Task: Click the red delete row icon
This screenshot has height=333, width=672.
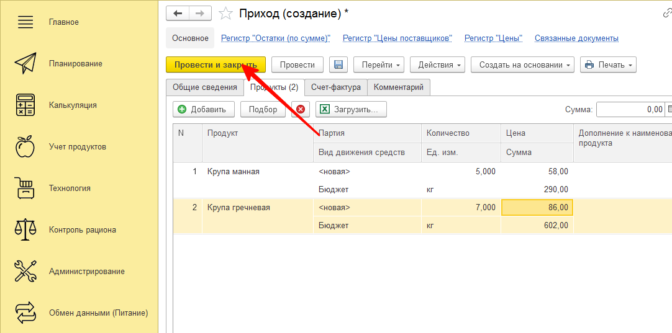Action: coord(301,110)
